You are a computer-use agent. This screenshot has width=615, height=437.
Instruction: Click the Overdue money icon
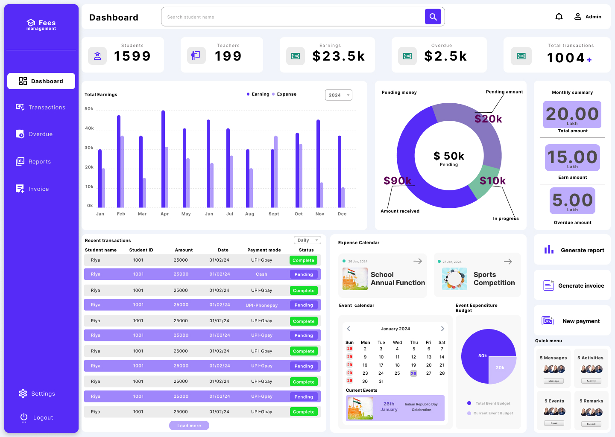pos(407,56)
